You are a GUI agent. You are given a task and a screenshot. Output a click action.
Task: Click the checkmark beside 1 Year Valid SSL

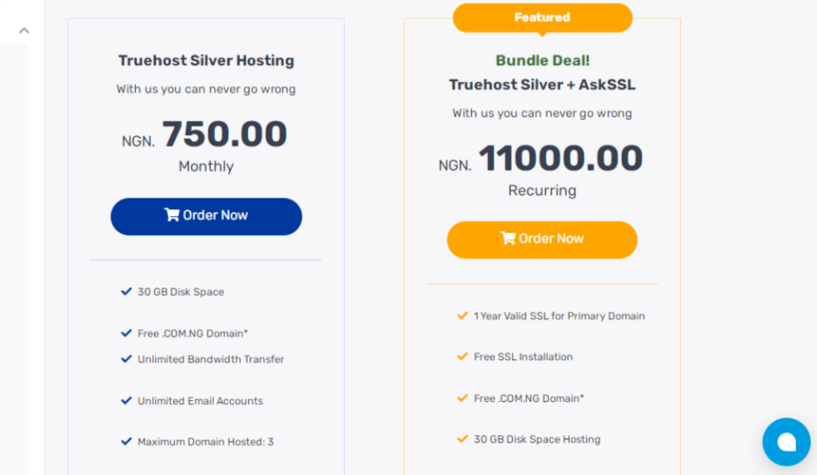[x=463, y=316]
